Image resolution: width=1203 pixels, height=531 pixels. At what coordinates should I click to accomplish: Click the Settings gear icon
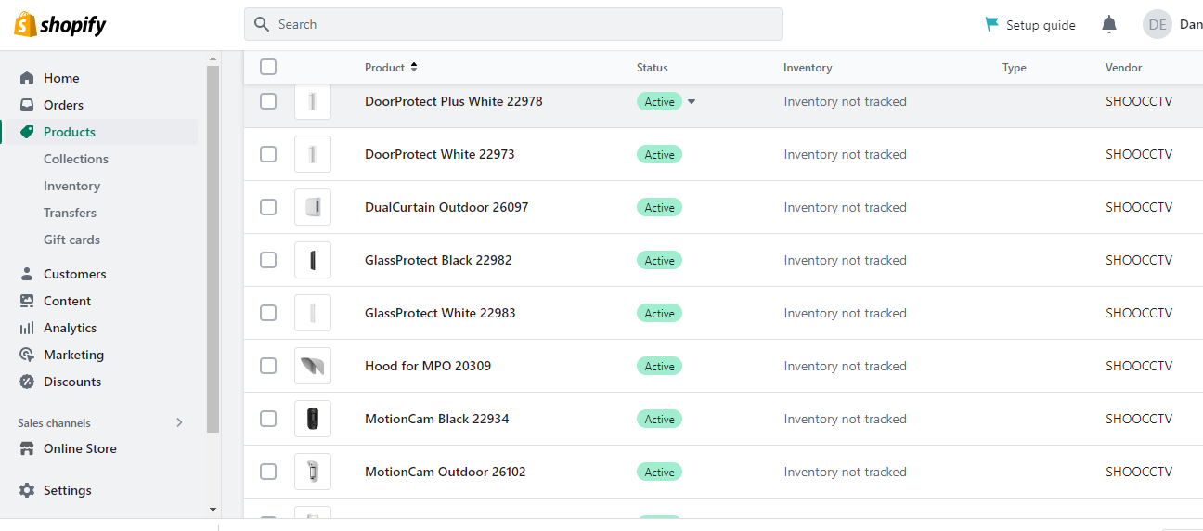pyautogui.click(x=27, y=490)
